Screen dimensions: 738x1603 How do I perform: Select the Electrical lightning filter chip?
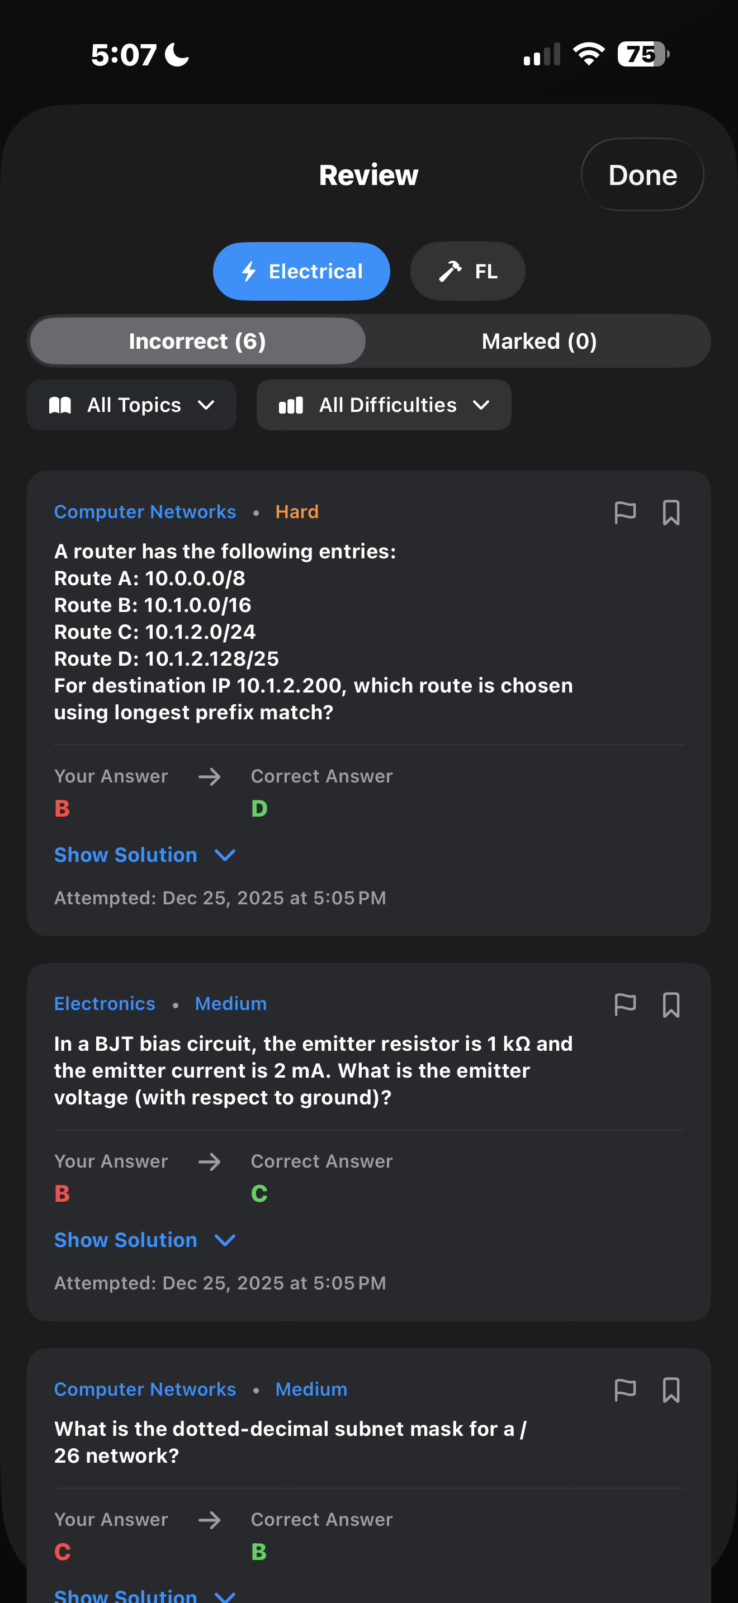click(x=301, y=271)
